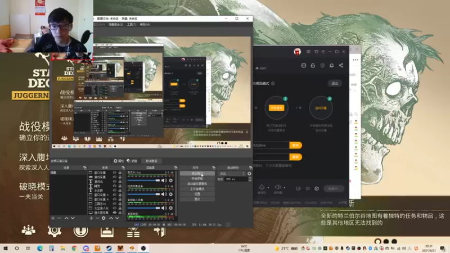This screenshot has height=253, width=450.
Task: Pop out the 控件 dock via its header icon
Action: click(214, 168)
